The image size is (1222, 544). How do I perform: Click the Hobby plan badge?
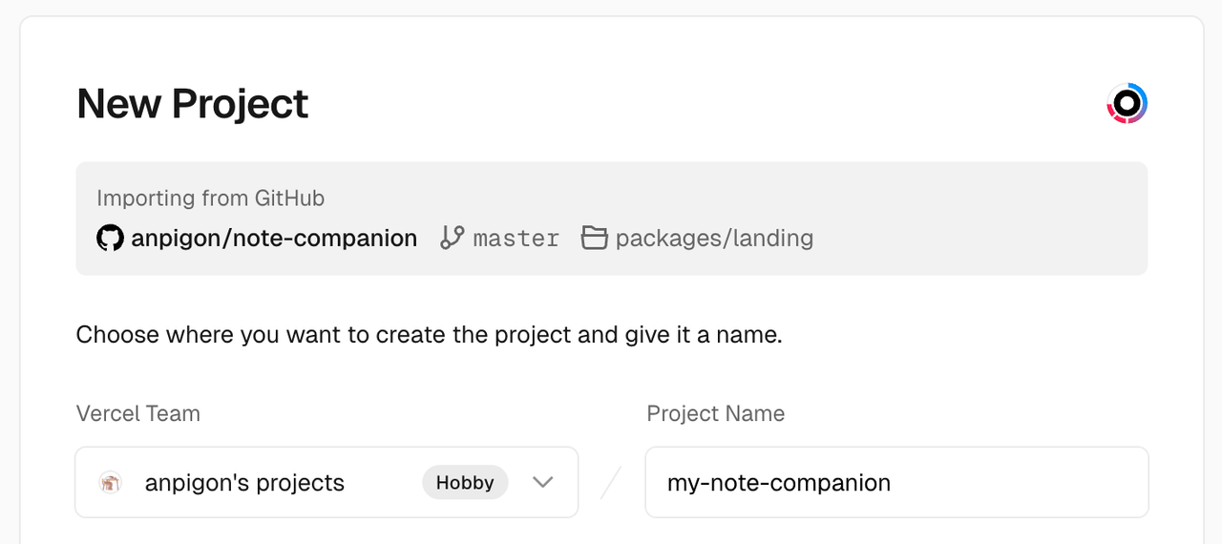click(465, 483)
